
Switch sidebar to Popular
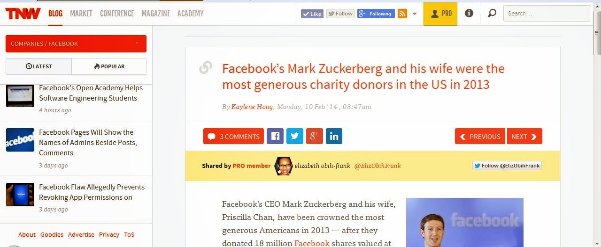coord(109,66)
